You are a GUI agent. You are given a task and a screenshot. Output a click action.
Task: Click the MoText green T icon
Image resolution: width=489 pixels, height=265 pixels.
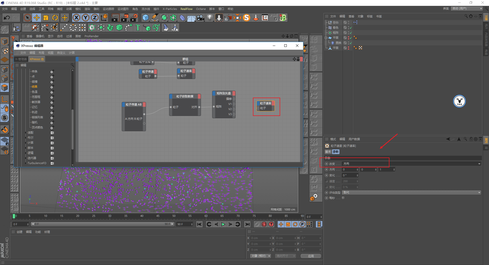(138, 28)
